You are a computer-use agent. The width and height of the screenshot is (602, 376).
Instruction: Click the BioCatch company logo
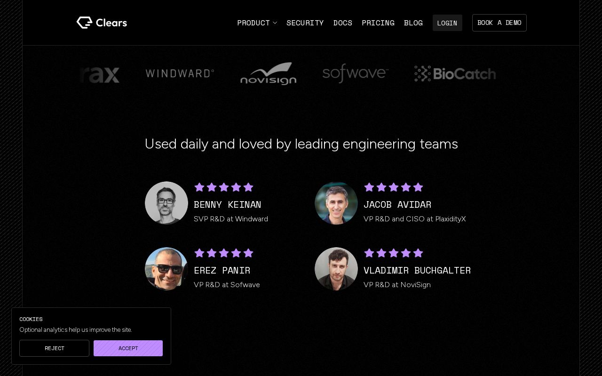[x=455, y=74]
